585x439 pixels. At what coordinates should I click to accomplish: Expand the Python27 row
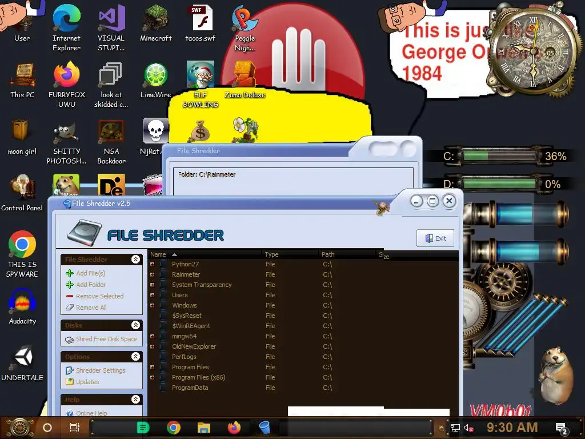click(152, 264)
